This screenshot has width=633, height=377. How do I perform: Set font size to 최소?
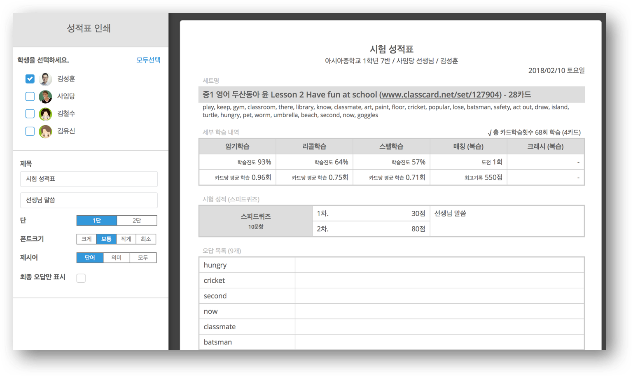click(146, 239)
